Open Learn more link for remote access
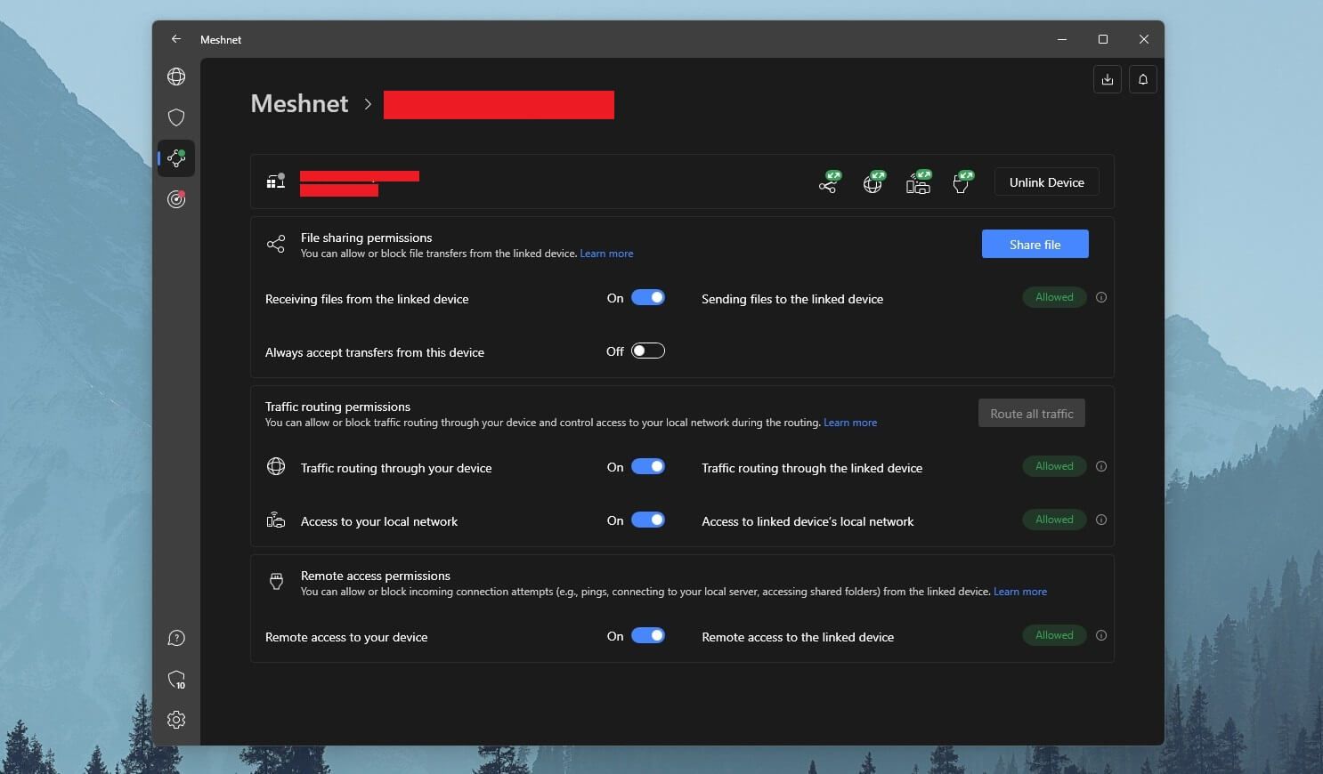The image size is (1323, 774). (1020, 592)
